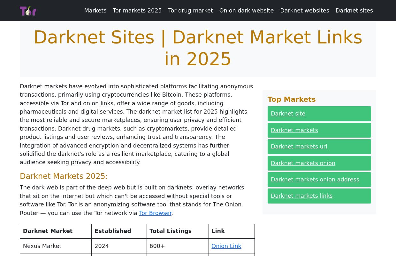Open the Tor Browser hyperlink
Image resolution: width=396 pixels, height=256 pixels.
pyautogui.click(x=155, y=213)
